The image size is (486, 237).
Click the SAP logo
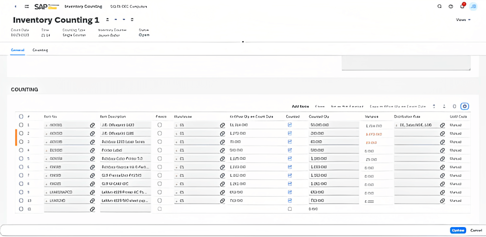[47, 6]
